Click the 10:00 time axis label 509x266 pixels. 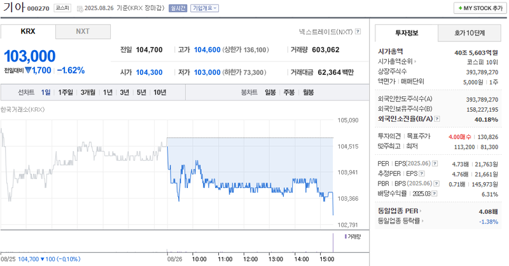(199, 259)
